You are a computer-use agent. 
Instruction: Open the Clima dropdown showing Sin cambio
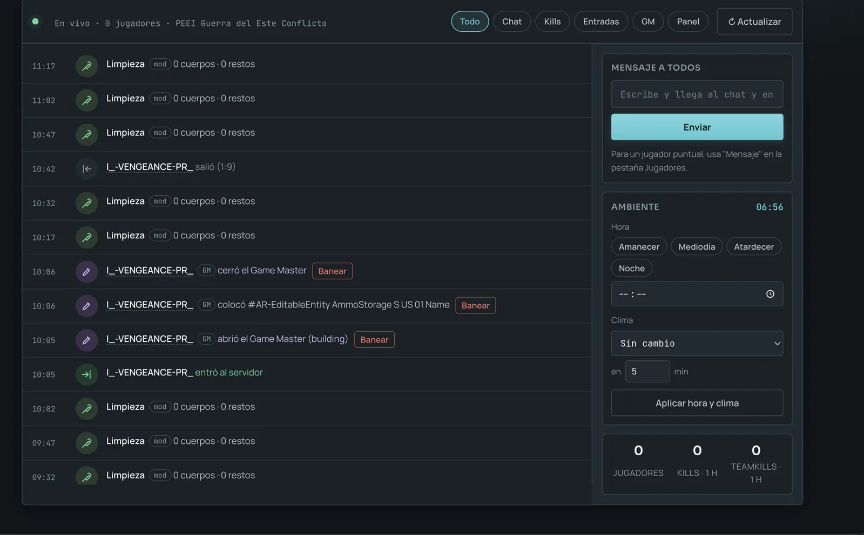pos(697,344)
